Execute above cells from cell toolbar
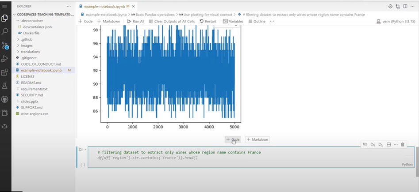 (373, 144)
